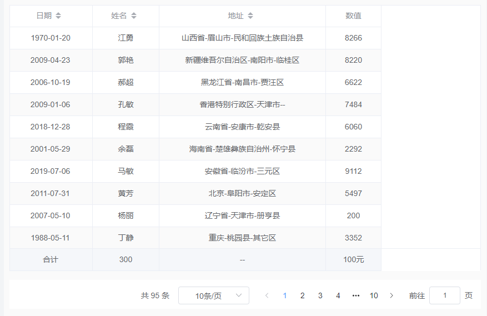The width and height of the screenshot is (487, 316).
Task: Click the 姓名 column header
Action: [126, 16]
